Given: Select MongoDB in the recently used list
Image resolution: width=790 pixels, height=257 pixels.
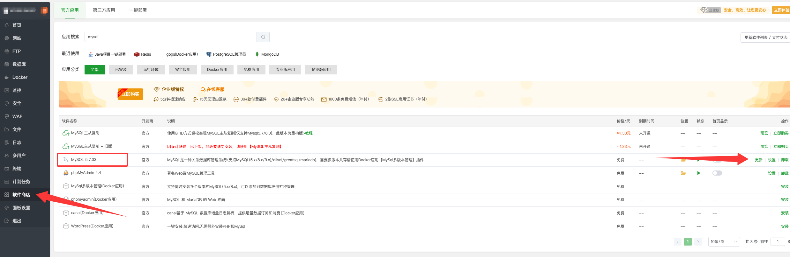Looking at the screenshot, I should [267, 54].
